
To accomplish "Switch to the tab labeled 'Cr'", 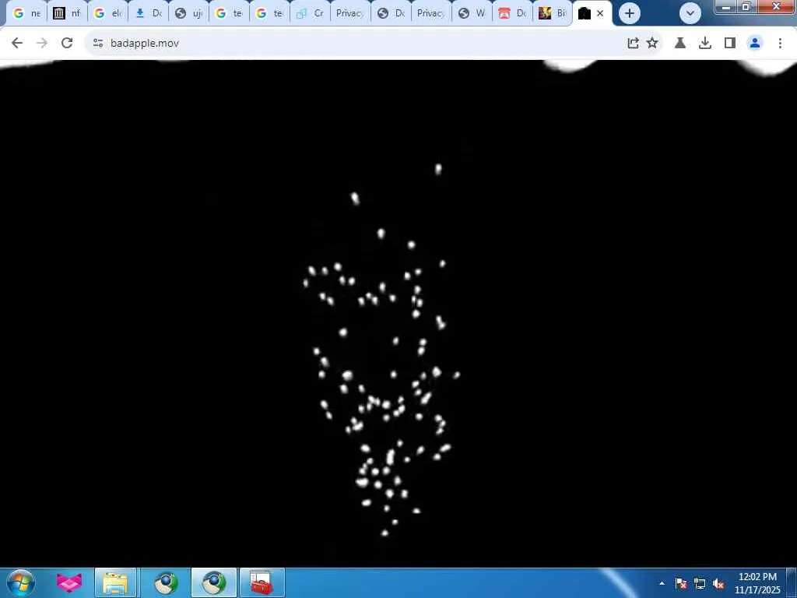I will [x=310, y=14].
